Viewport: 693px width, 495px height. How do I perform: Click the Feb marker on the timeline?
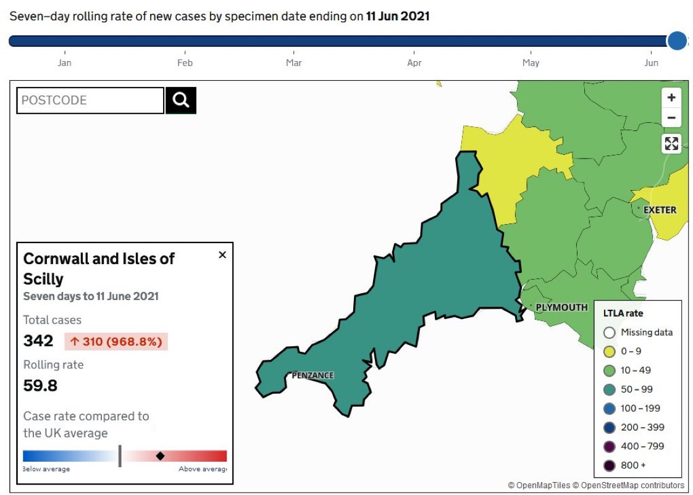click(185, 62)
